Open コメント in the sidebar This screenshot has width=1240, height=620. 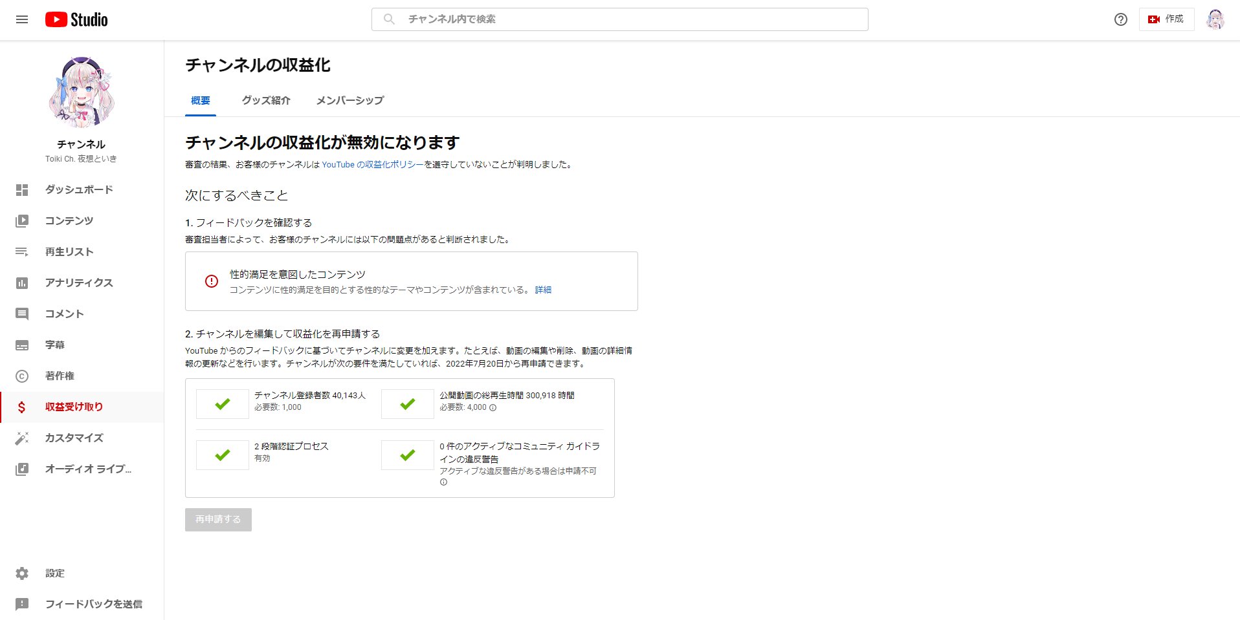pyautogui.click(x=82, y=314)
